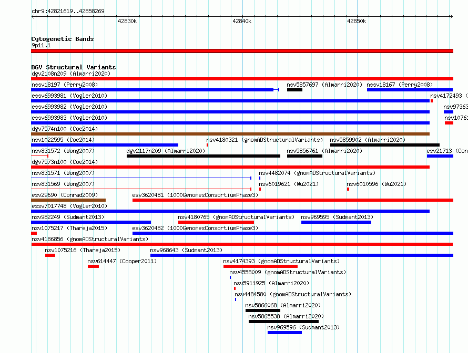Image resolution: width=468 pixels, height=353 pixels.
Task: Click the chr9:42821619..42858269 region label
Action: pyautogui.click(x=68, y=11)
